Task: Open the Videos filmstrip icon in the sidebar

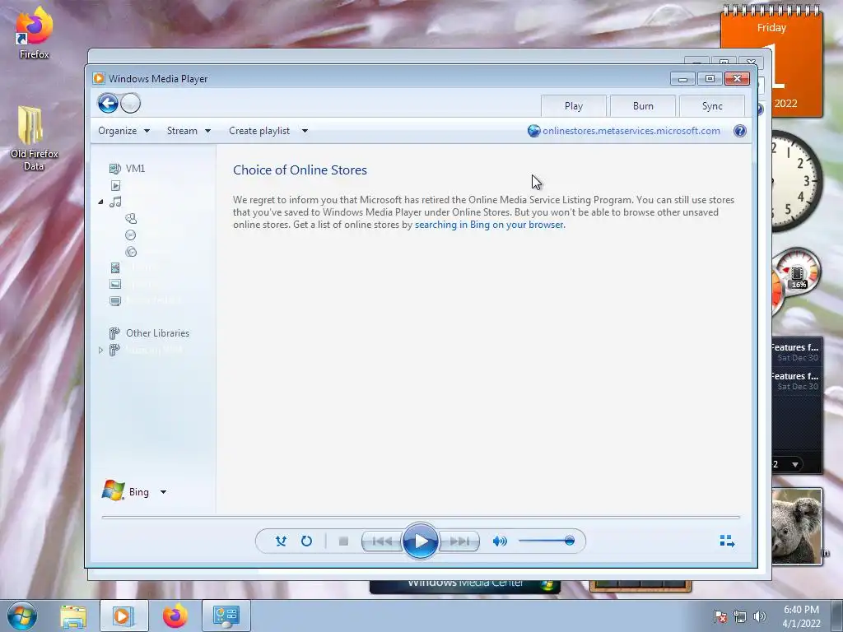Action: (115, 267)
